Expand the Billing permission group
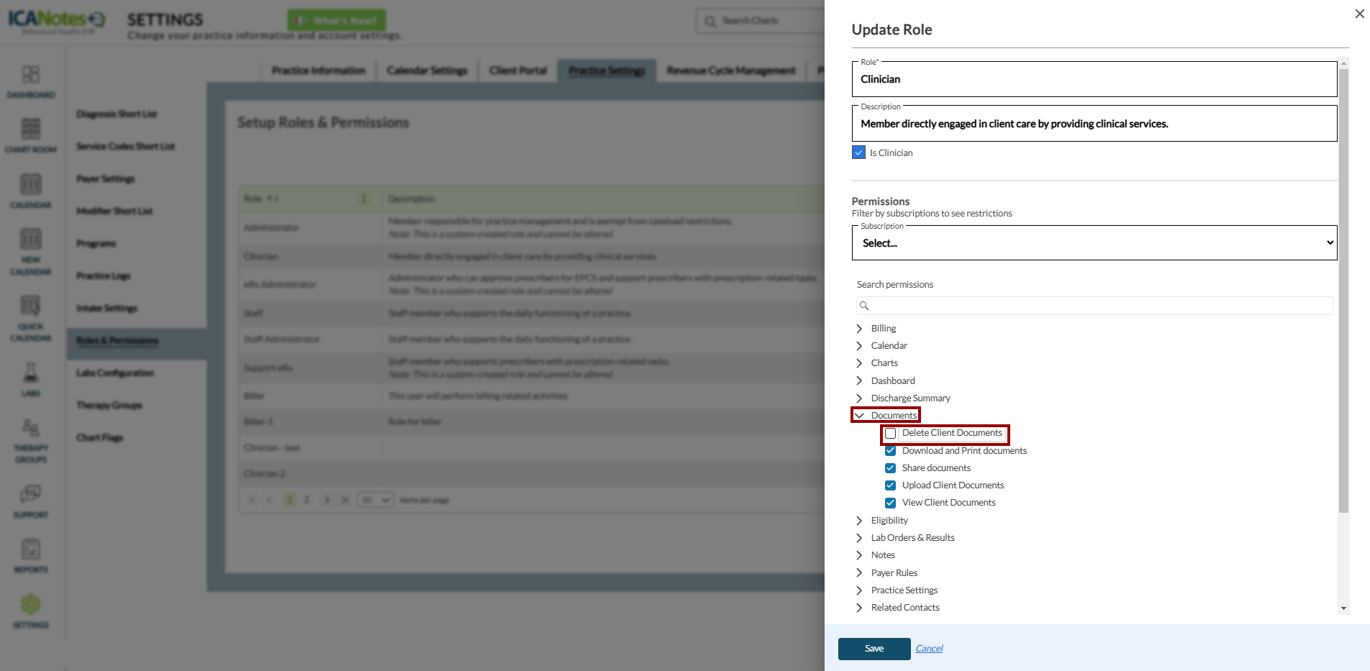 point(859,329)
